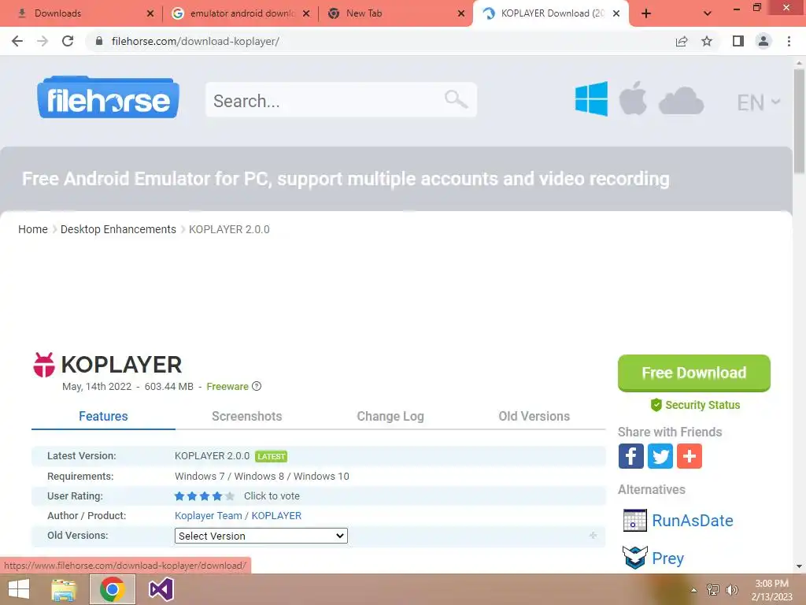Click the address bar URL
806x605 pixels.
coord(195,41)
